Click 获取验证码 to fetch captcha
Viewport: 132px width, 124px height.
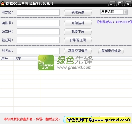[78, 40]
